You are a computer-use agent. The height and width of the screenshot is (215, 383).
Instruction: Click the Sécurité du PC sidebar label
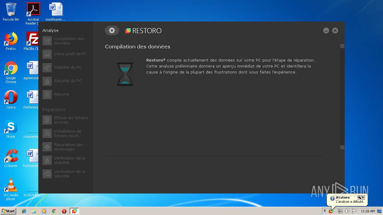68,81
